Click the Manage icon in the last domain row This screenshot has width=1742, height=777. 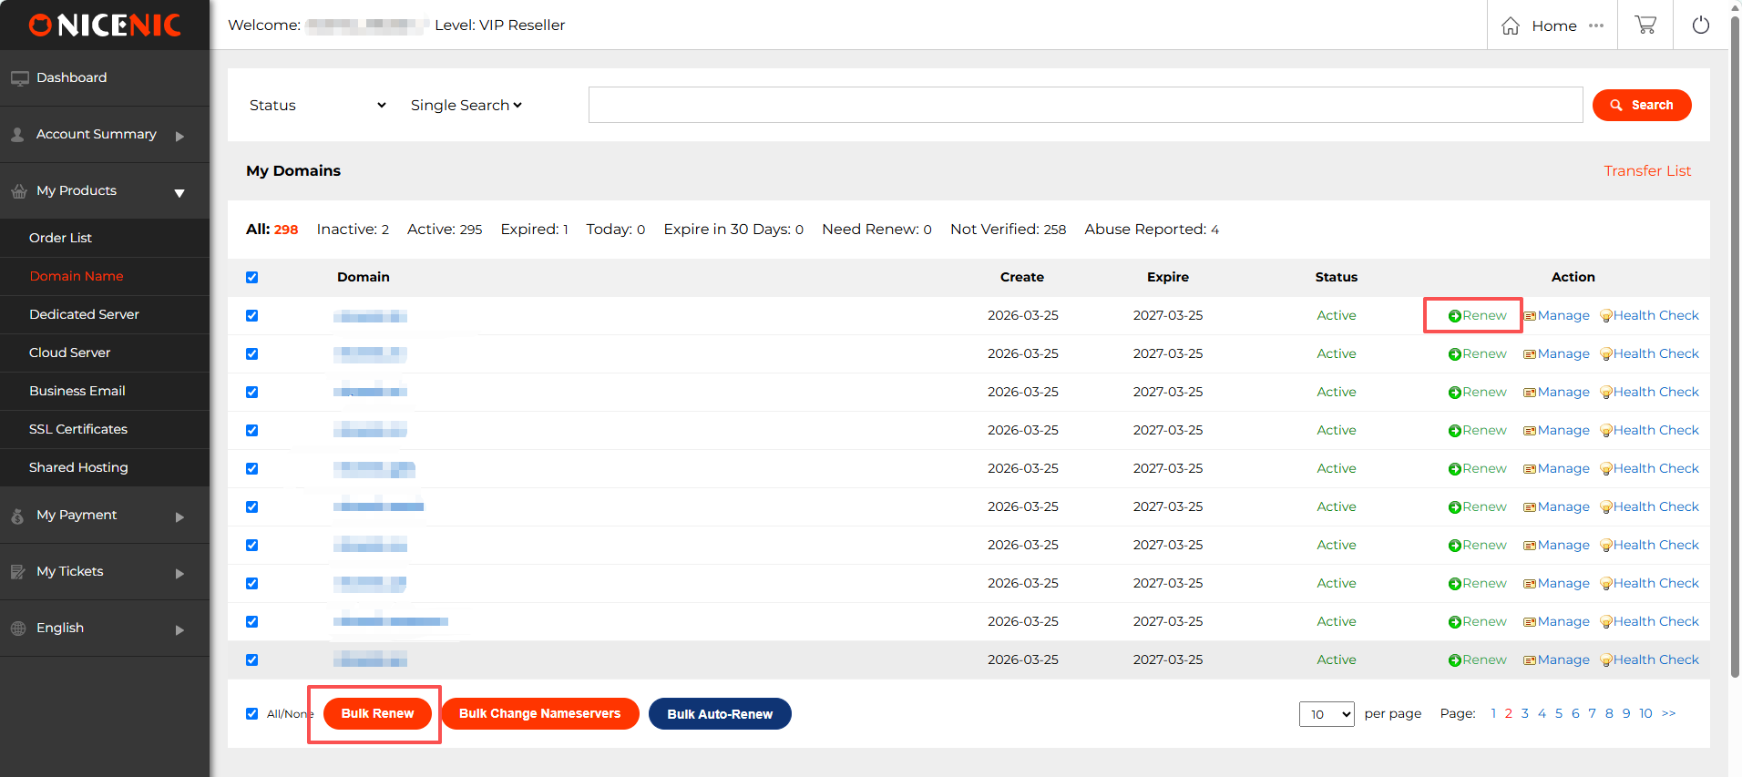(1531, 660)
